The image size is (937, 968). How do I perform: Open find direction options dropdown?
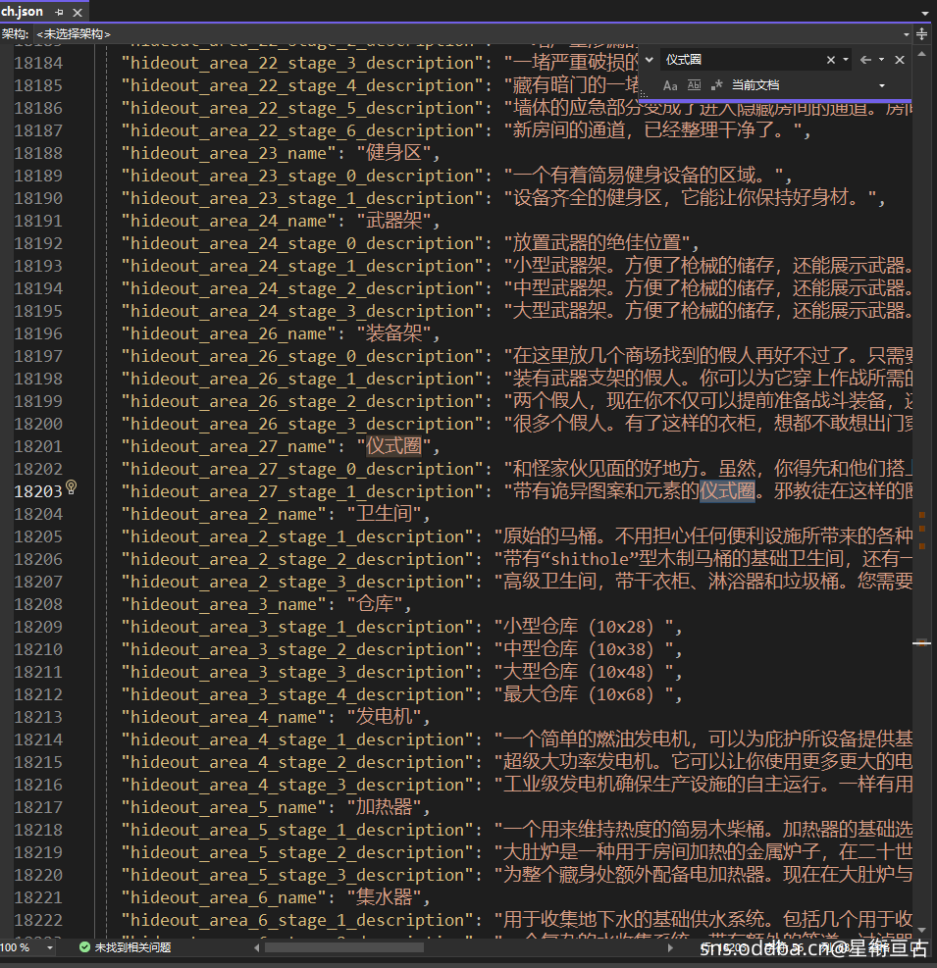pyautogui.click(x=882, y=60)
